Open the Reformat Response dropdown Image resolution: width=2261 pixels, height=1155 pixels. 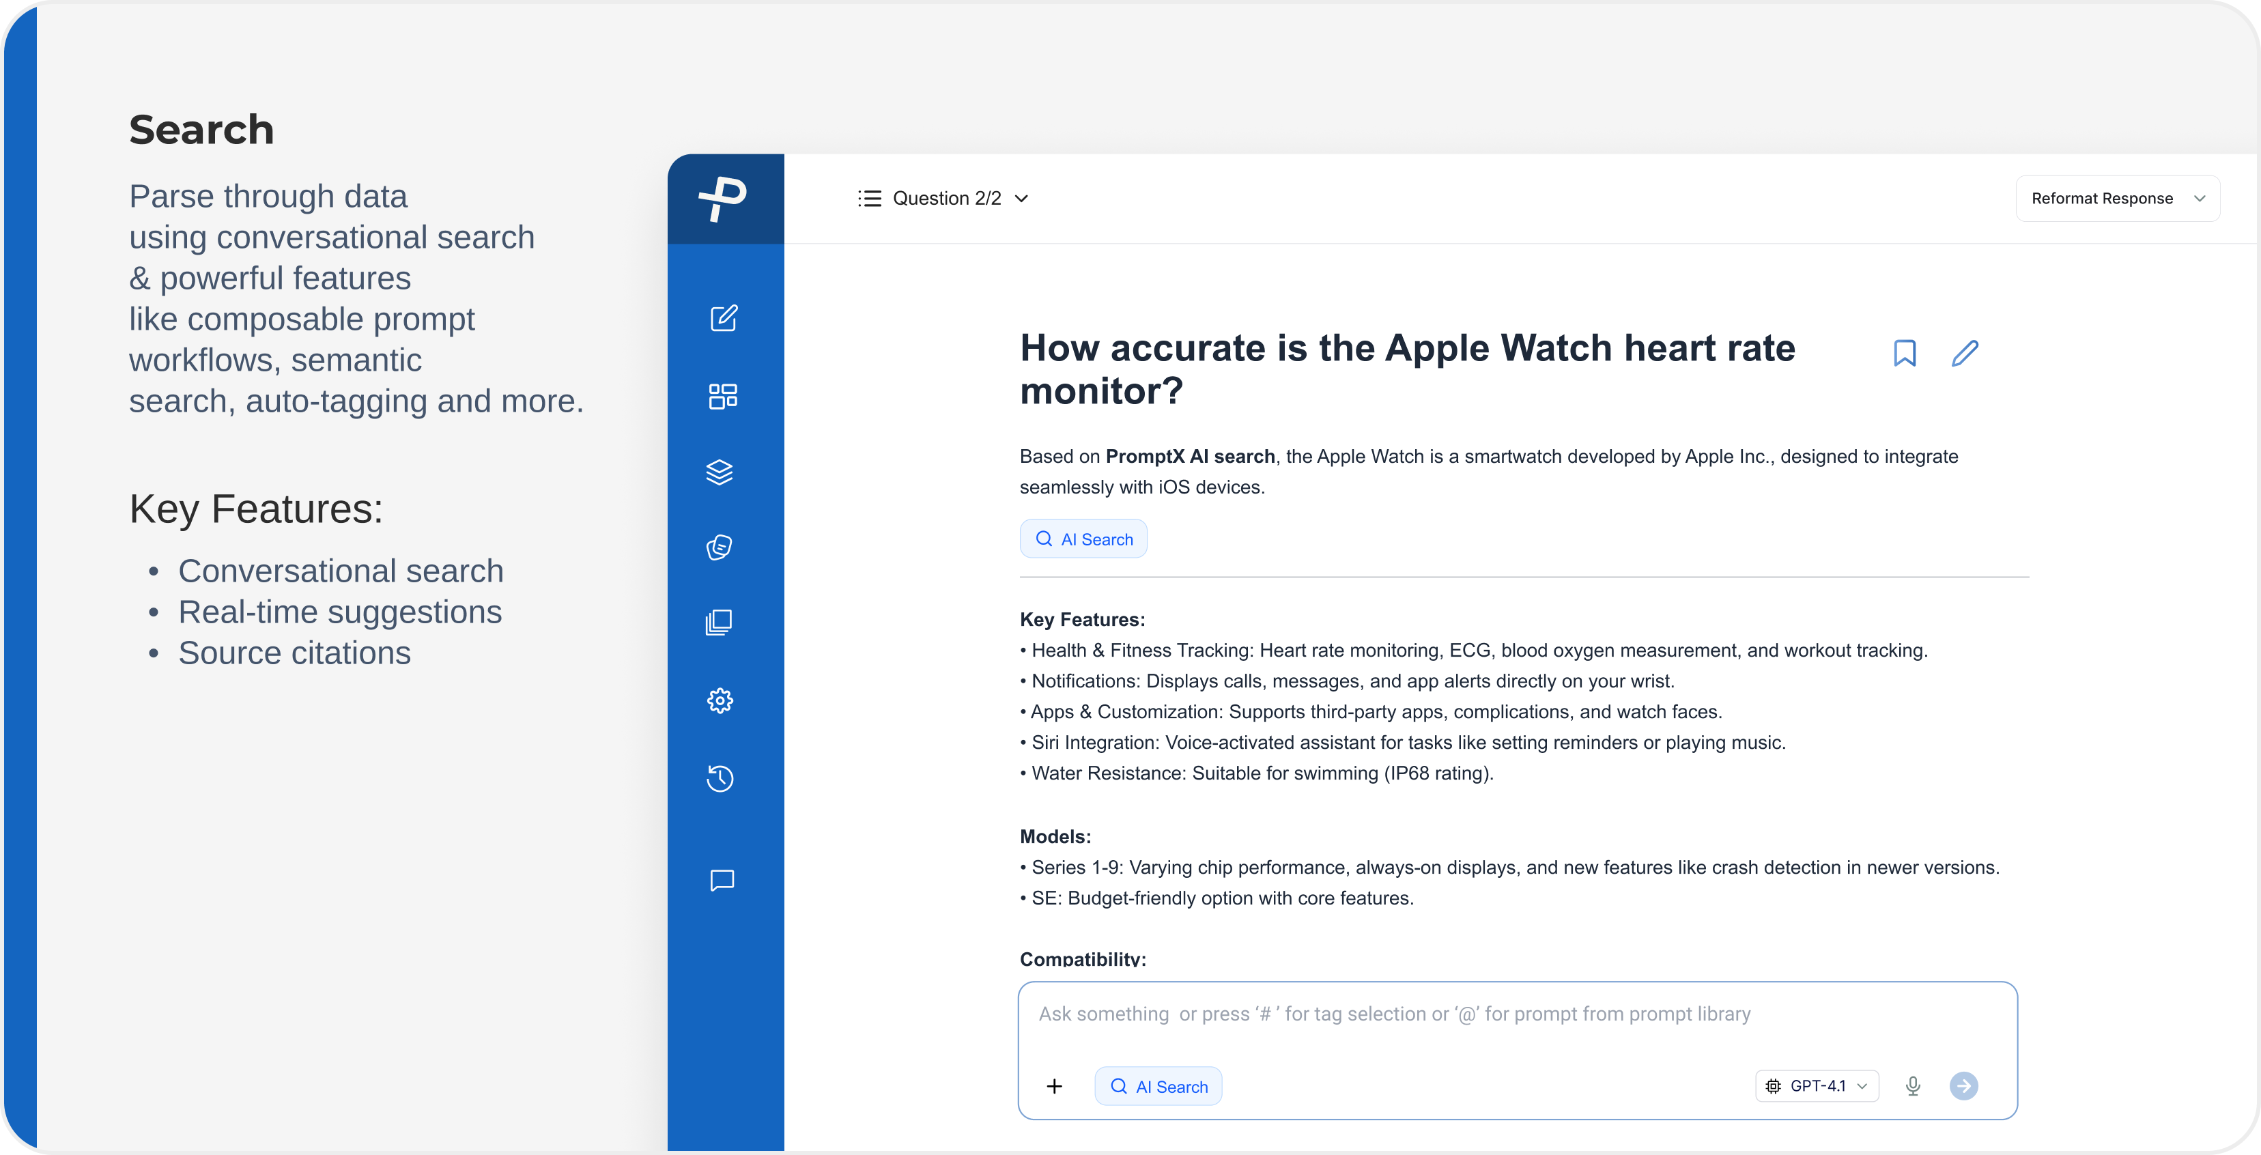point(2117,199)
